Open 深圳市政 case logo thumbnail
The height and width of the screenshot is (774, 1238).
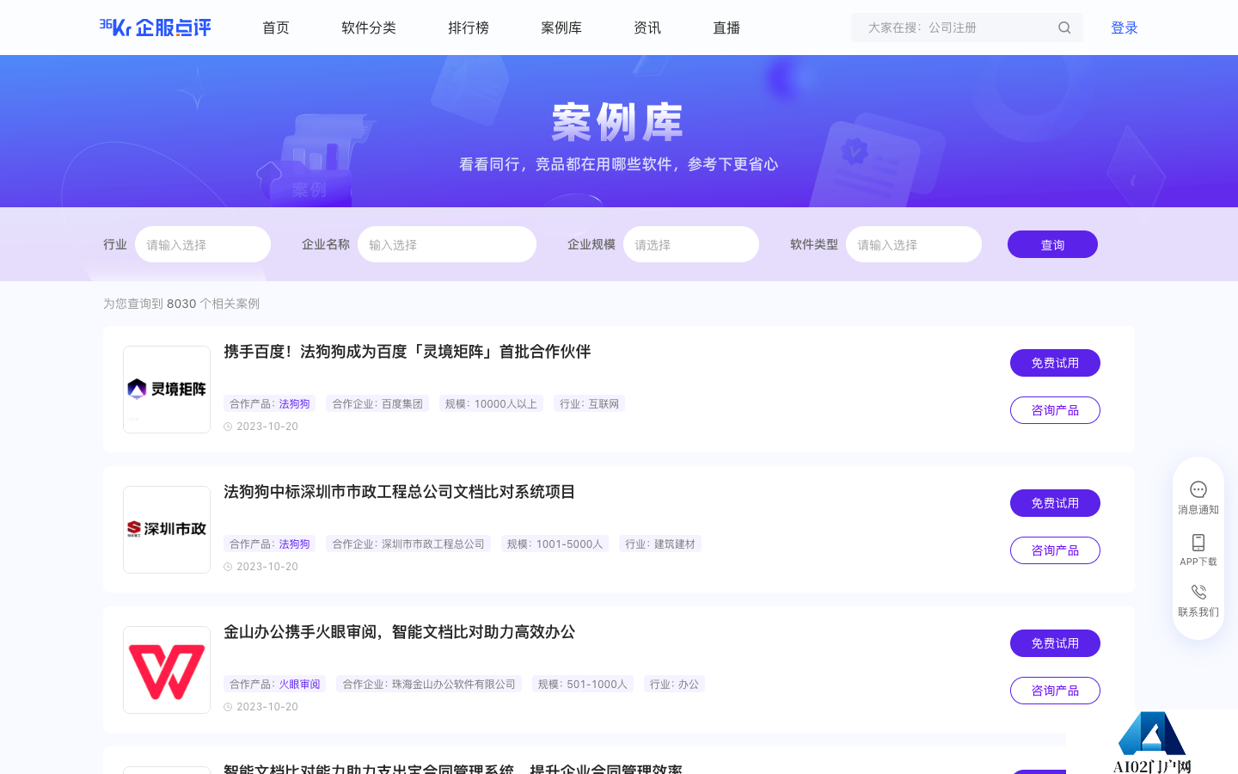click(x=167, y=530)
